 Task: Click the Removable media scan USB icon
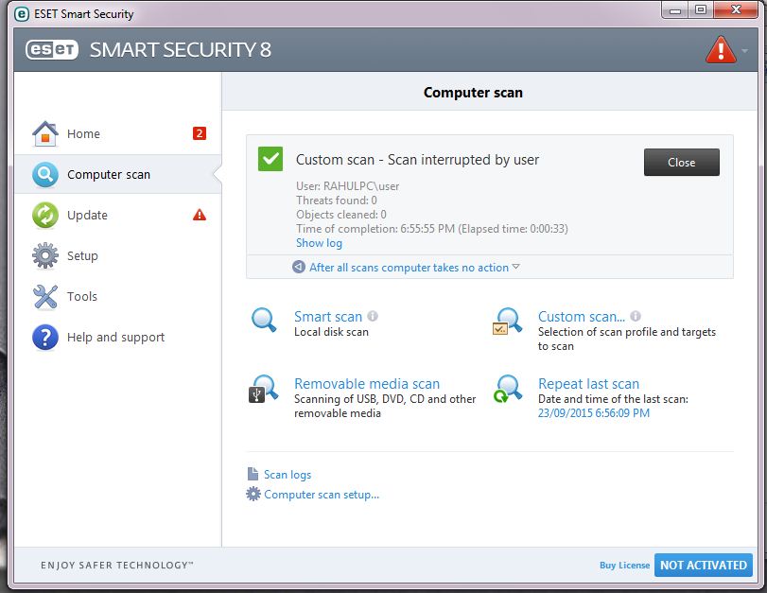[x=263, y=389]
